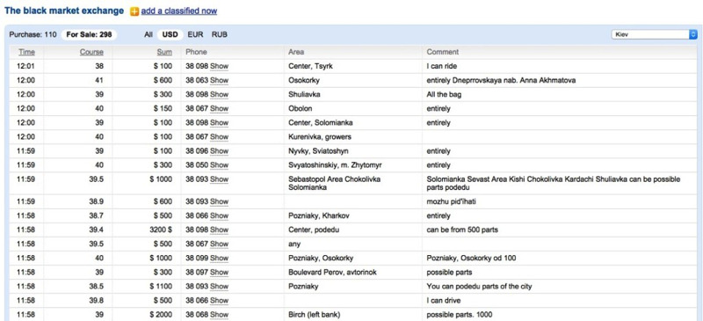Click the '$ 2000' sum cell
Viewport: 703px width, 321px height.
[161, 315]
